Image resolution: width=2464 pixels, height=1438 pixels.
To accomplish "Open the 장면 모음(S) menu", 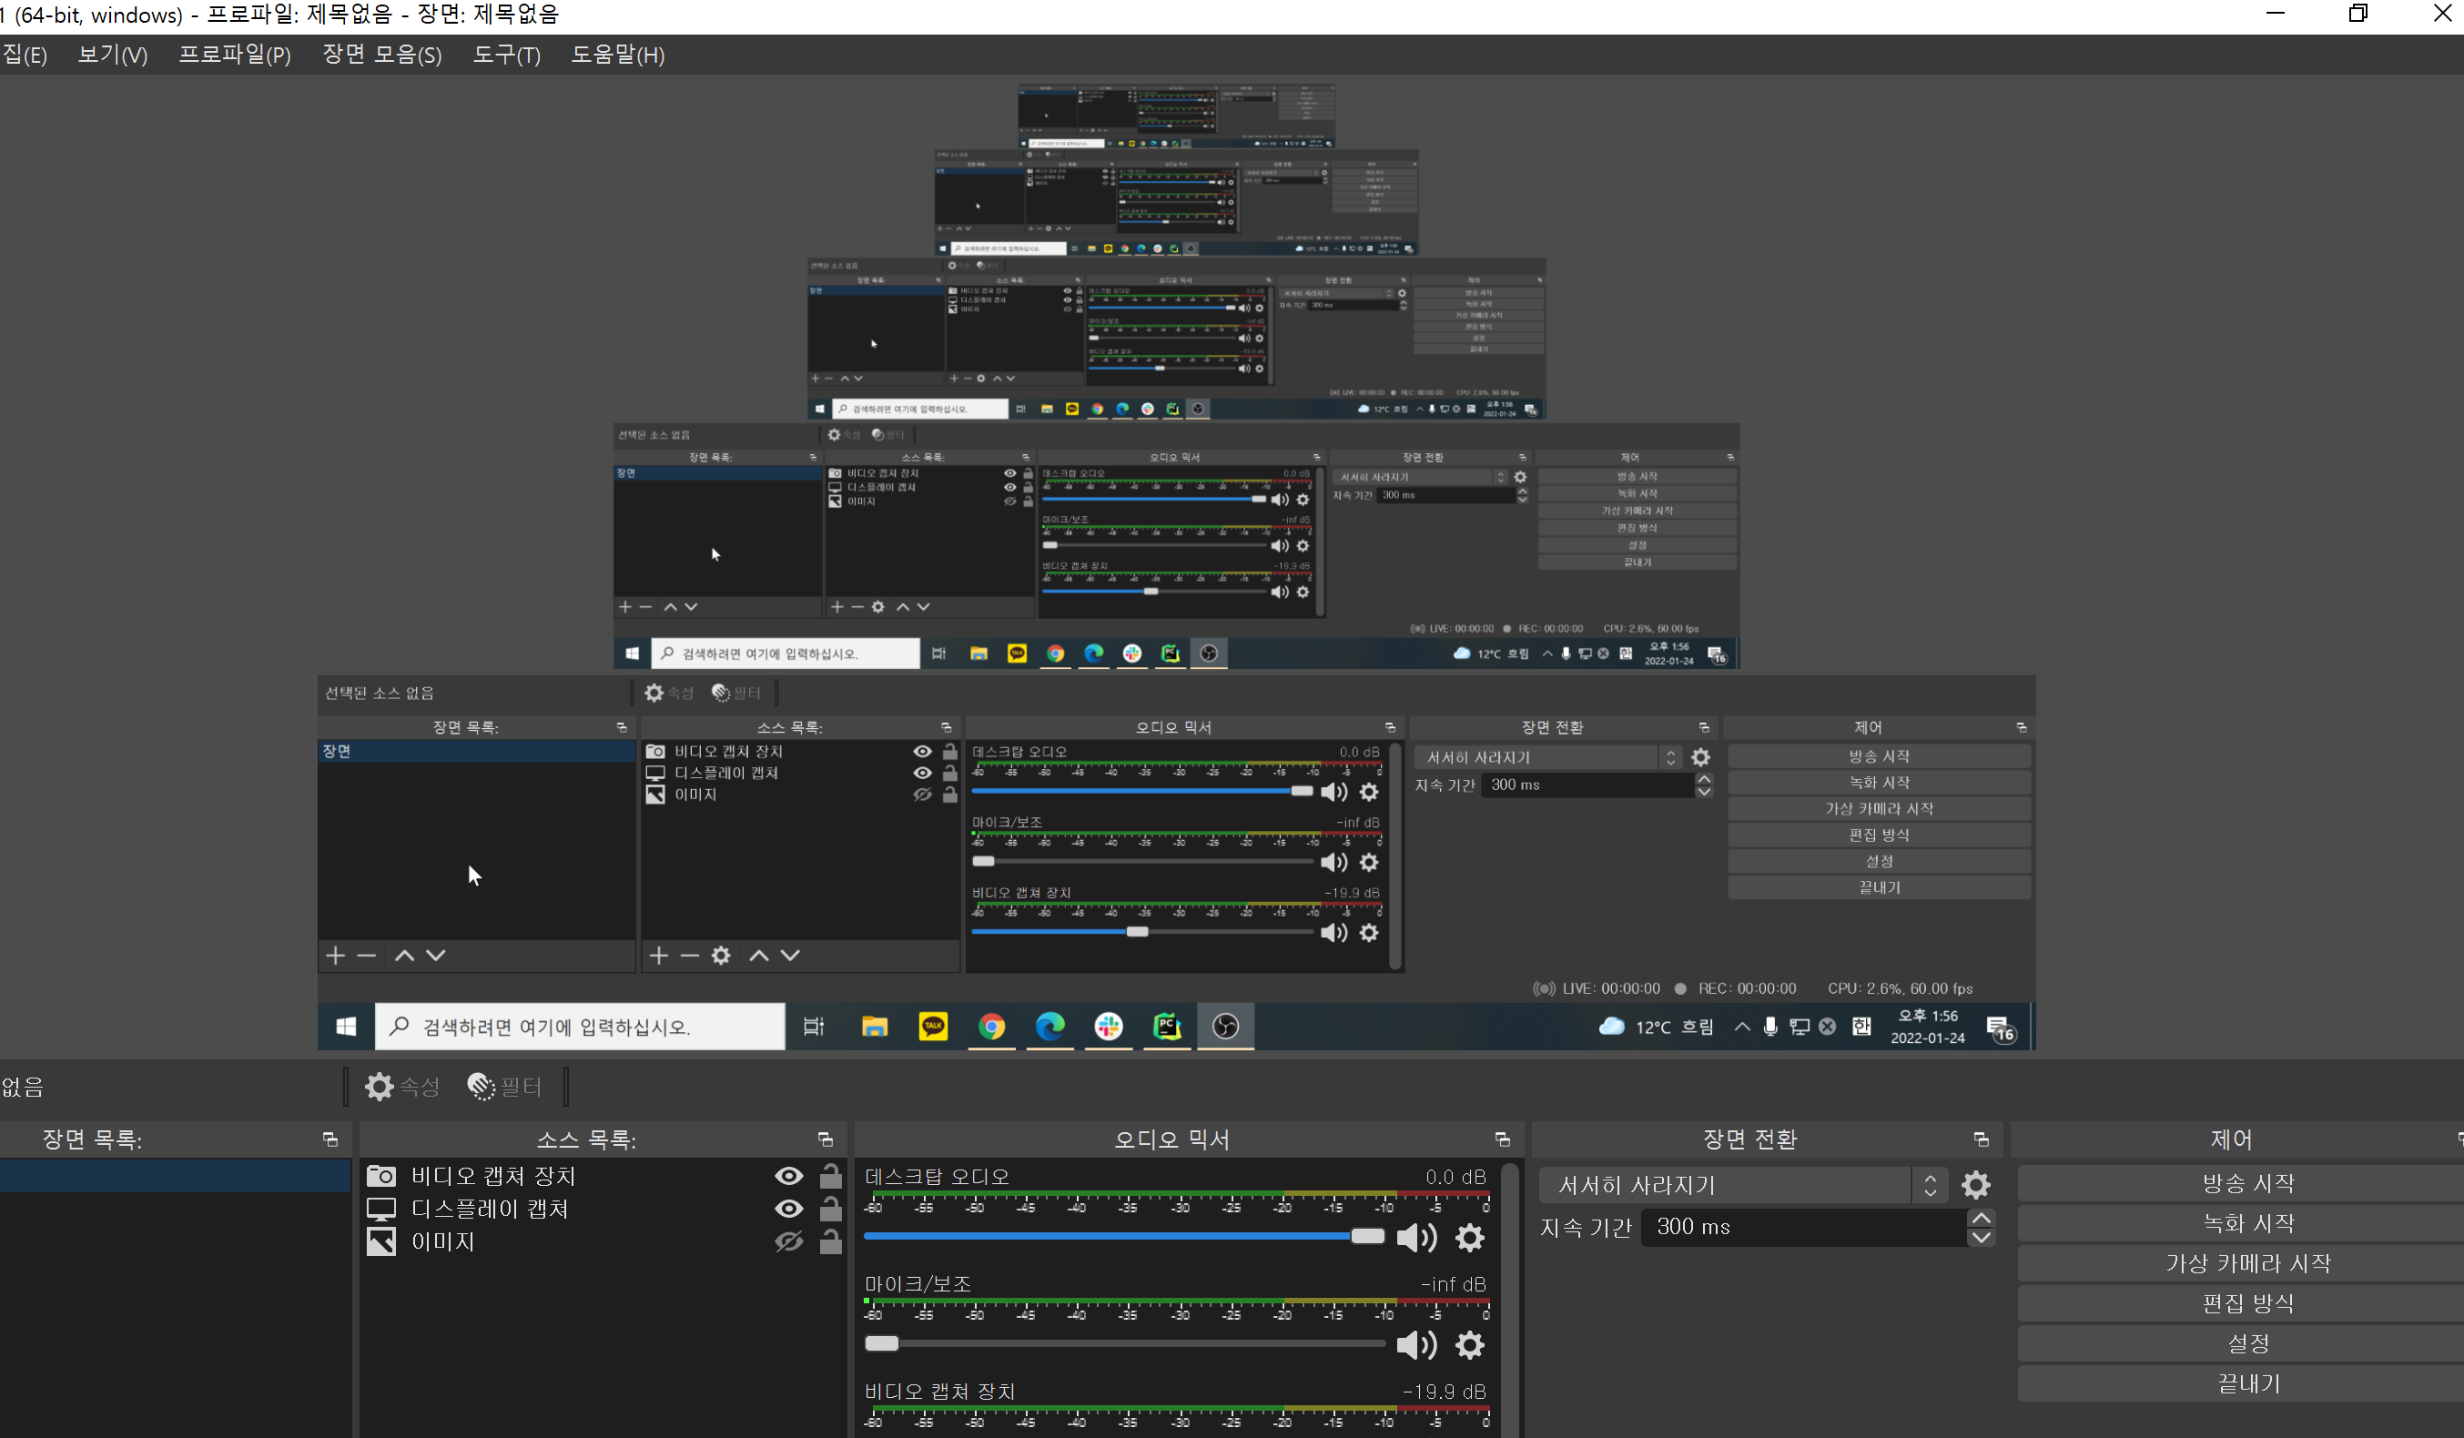I will pos(381,55).
